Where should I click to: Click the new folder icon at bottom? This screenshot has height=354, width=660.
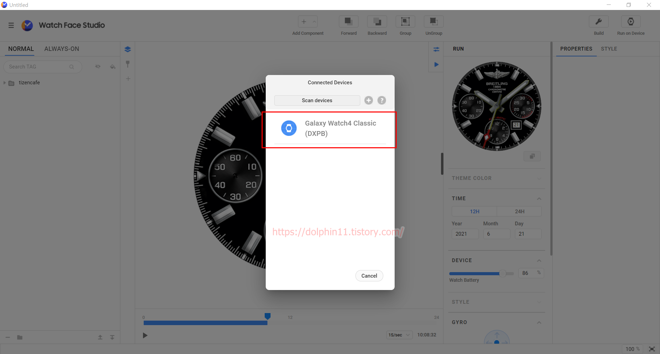[20, 337]
